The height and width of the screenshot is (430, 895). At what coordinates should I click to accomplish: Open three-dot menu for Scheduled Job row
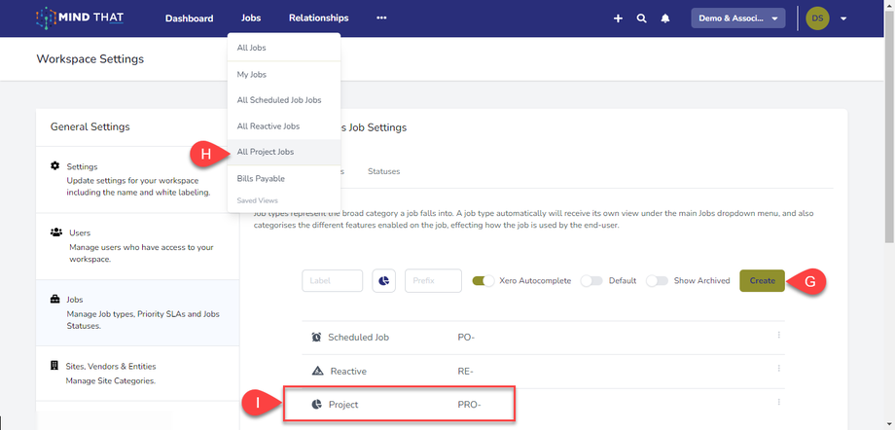tap(778, 336)
